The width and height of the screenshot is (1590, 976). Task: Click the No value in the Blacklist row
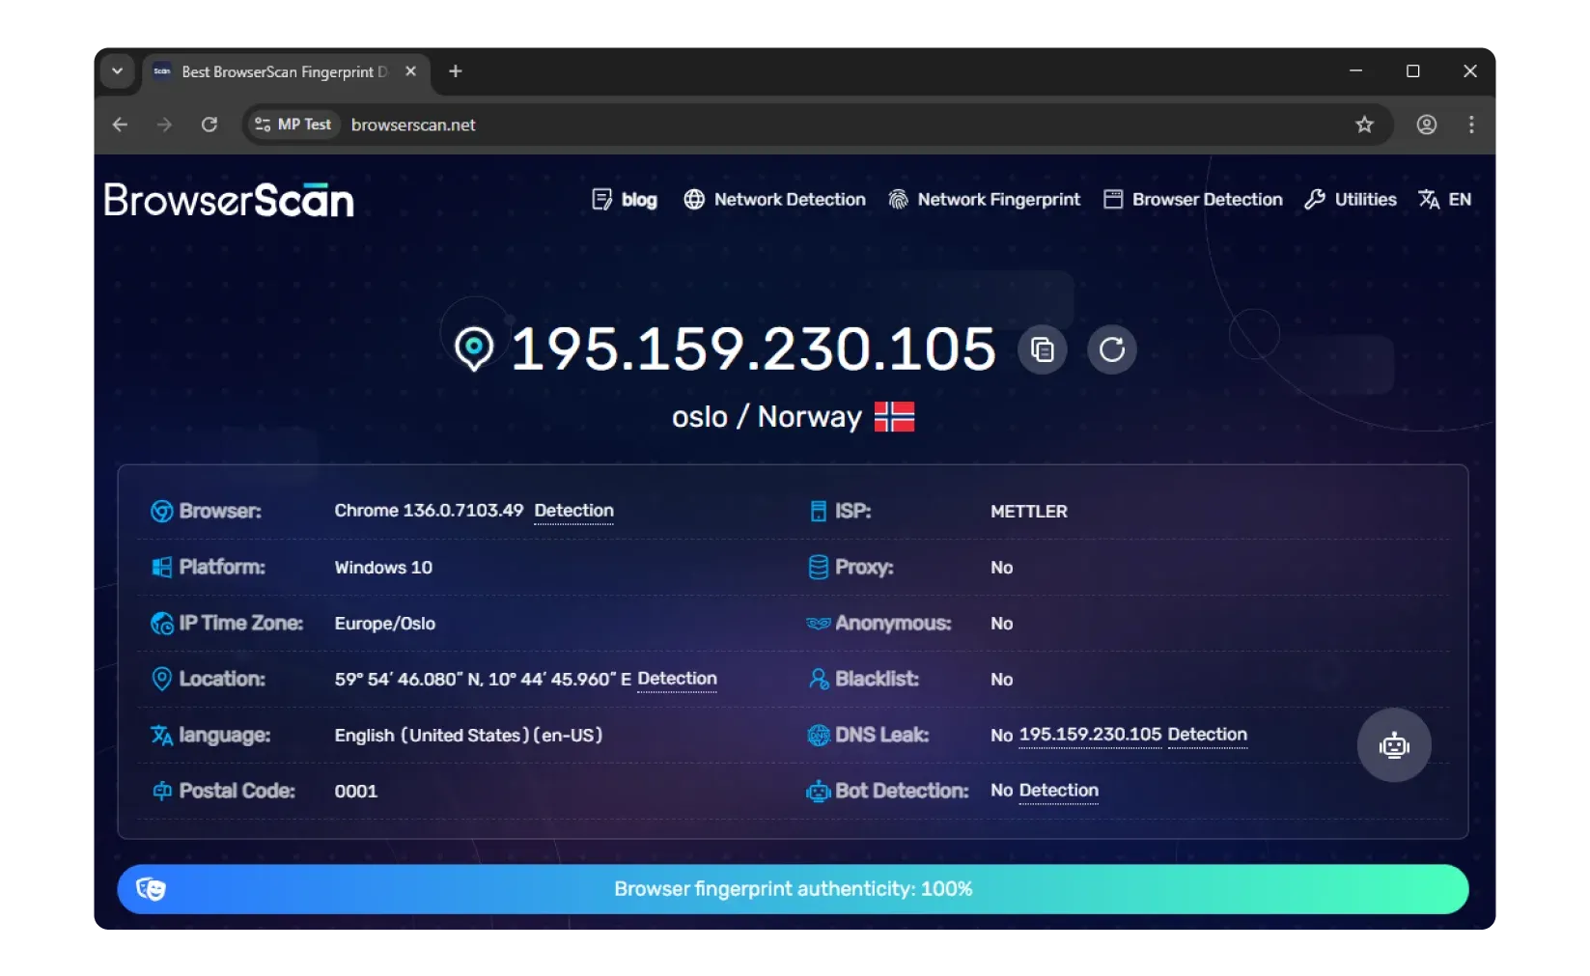point(1002,680)
